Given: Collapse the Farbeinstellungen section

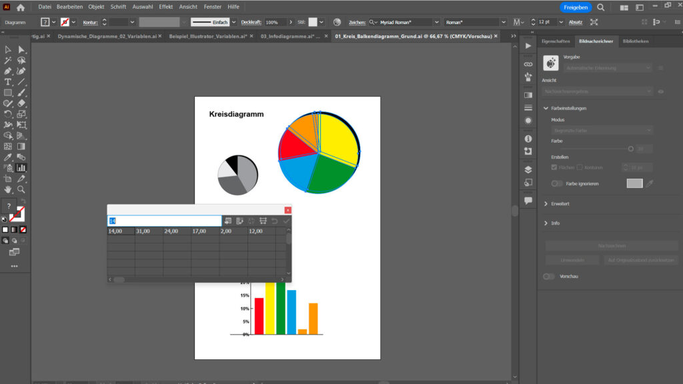Looking at the screenshot, I should (546, 108).
